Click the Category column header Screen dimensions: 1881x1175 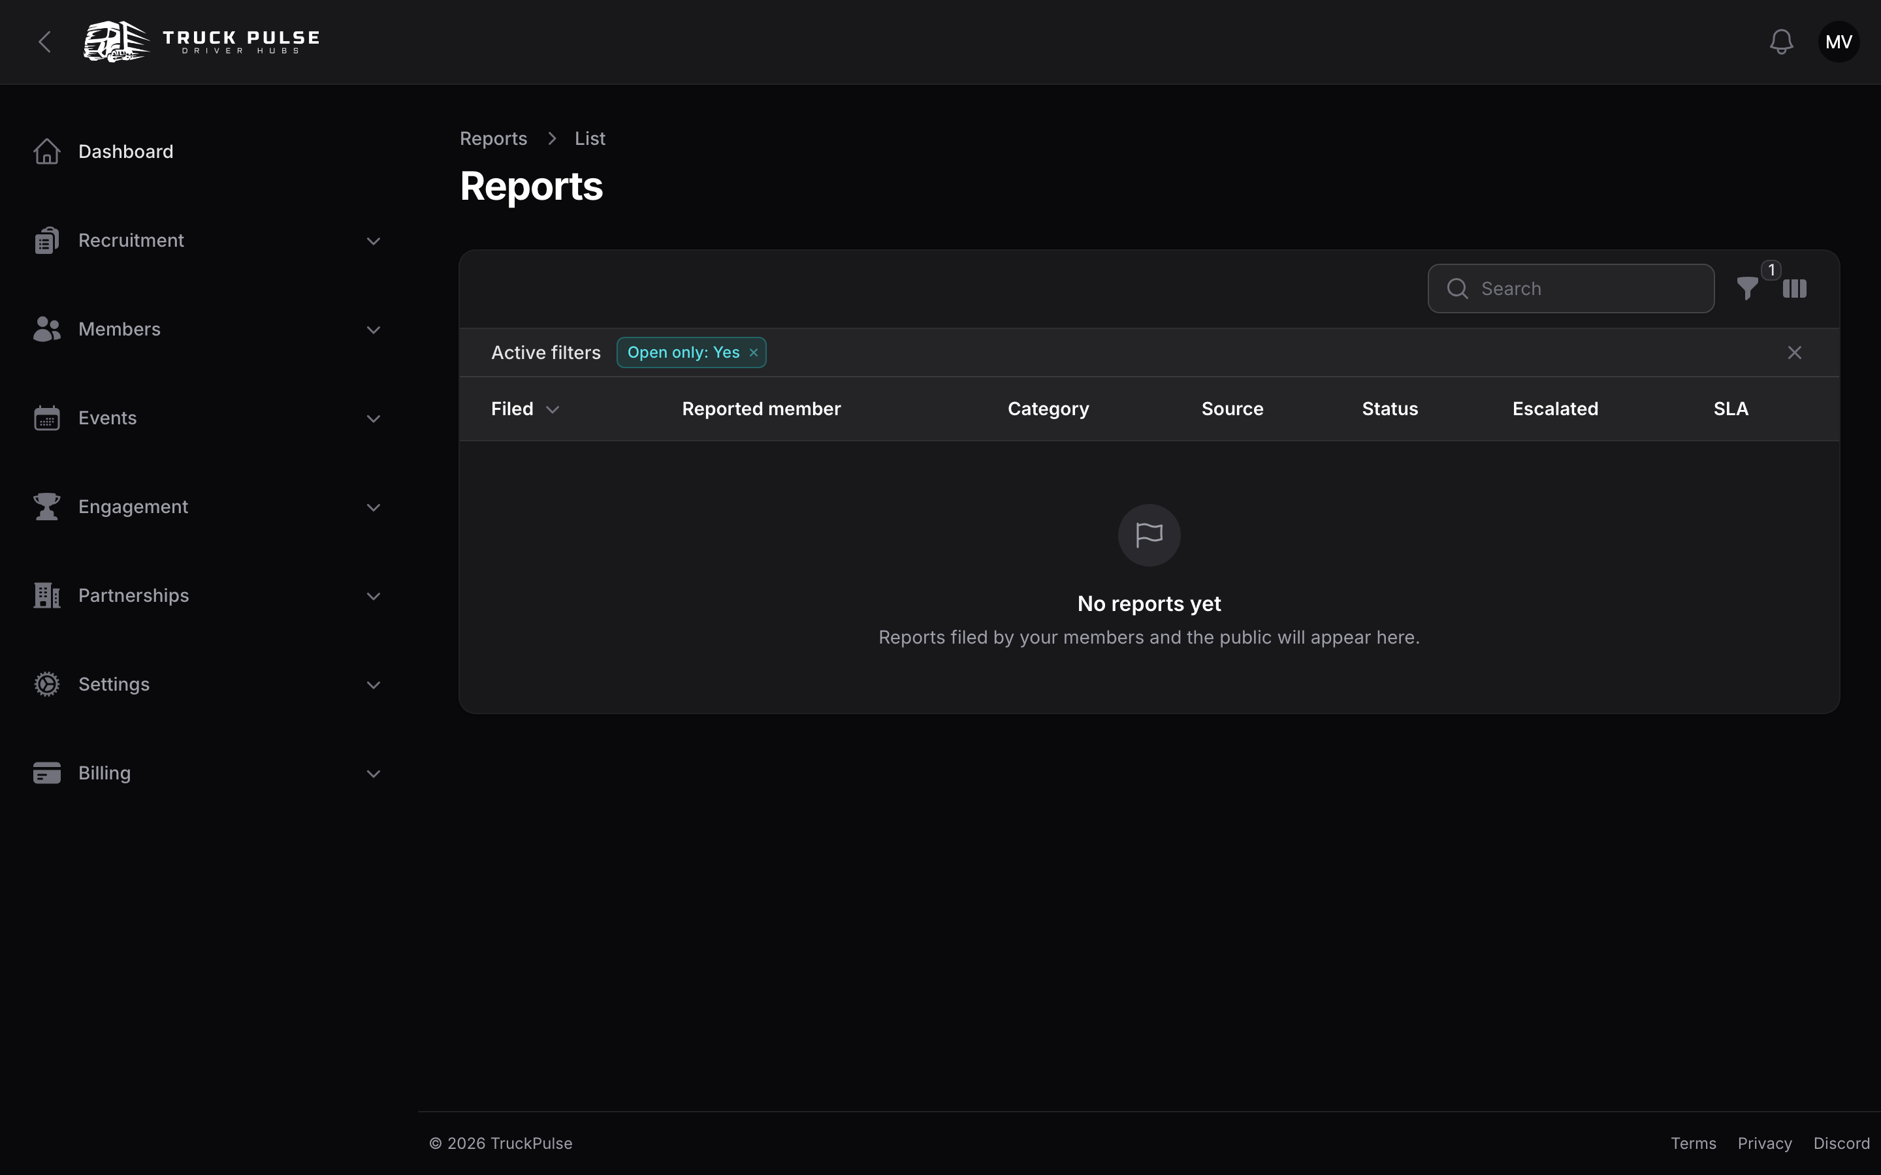pyautogui.click(x=1048, y=409)
